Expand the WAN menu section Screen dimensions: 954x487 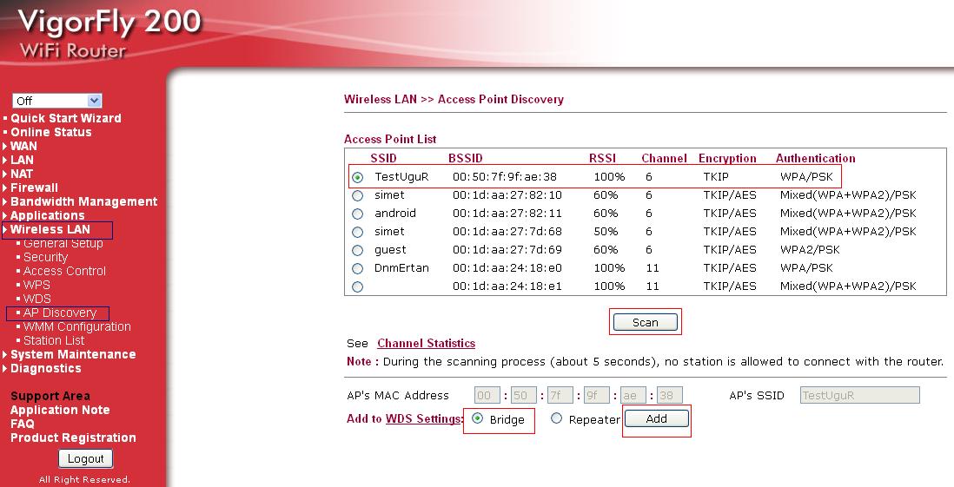(x=23, y=146)
